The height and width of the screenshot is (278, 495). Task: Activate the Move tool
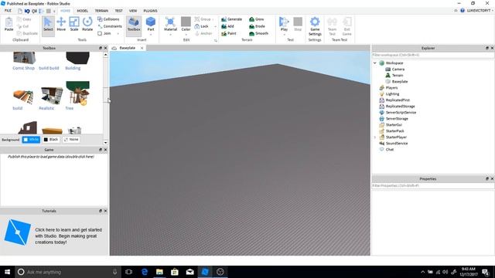pyautogui.click(x=61, y=24)
